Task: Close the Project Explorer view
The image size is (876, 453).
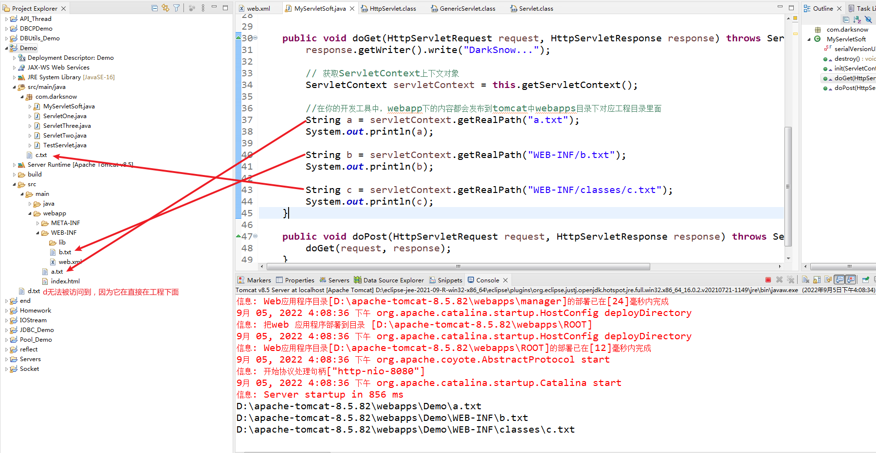Action: coord(63,8)
